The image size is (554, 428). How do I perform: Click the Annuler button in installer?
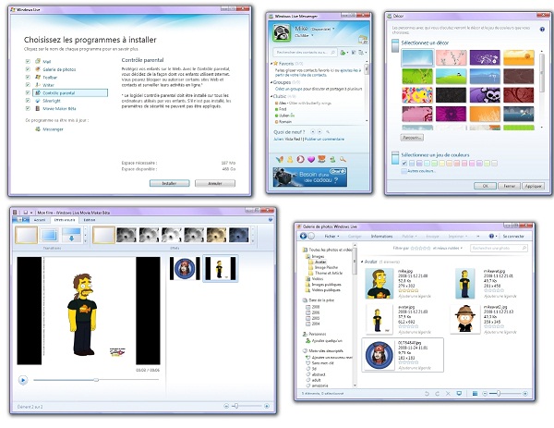[215, 183]
